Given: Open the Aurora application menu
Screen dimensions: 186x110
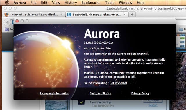Looking at the screenshot, I should [x=20, y=3].
